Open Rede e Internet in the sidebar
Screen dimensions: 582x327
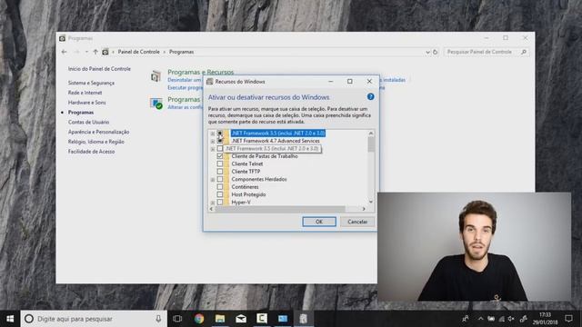click(85, 93)
